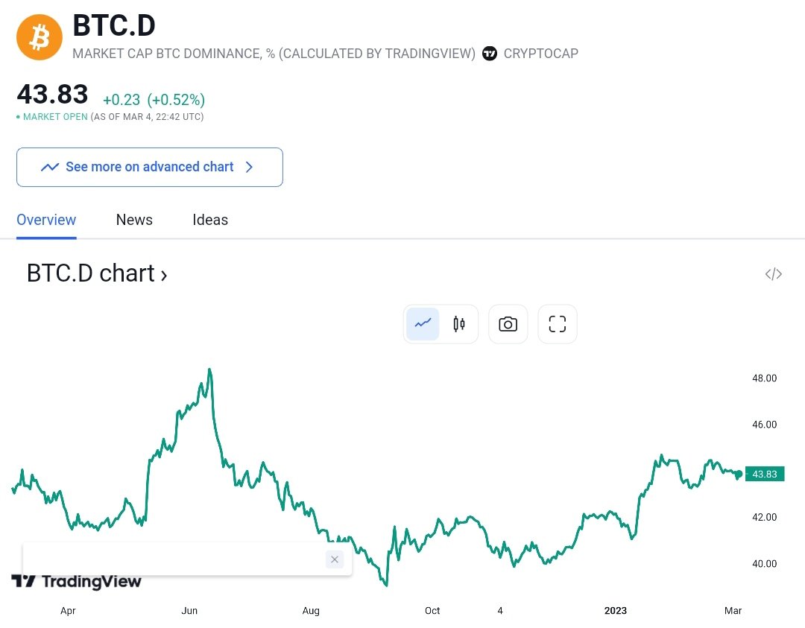
Task: Take a chart snapshot with camera icon
Action: 508,324
